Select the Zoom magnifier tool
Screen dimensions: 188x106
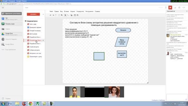pyautogui.click(x=62, y=15)
